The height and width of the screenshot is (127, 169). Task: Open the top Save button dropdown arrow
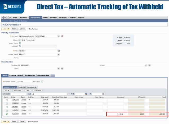pyautogui.click(x=9, y=29)
